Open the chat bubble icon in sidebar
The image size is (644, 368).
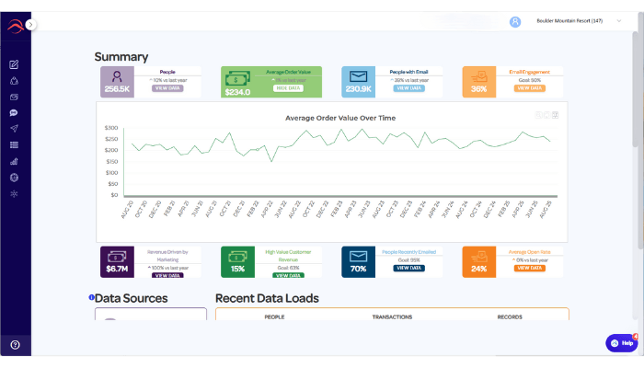click(x=15, y=112)
